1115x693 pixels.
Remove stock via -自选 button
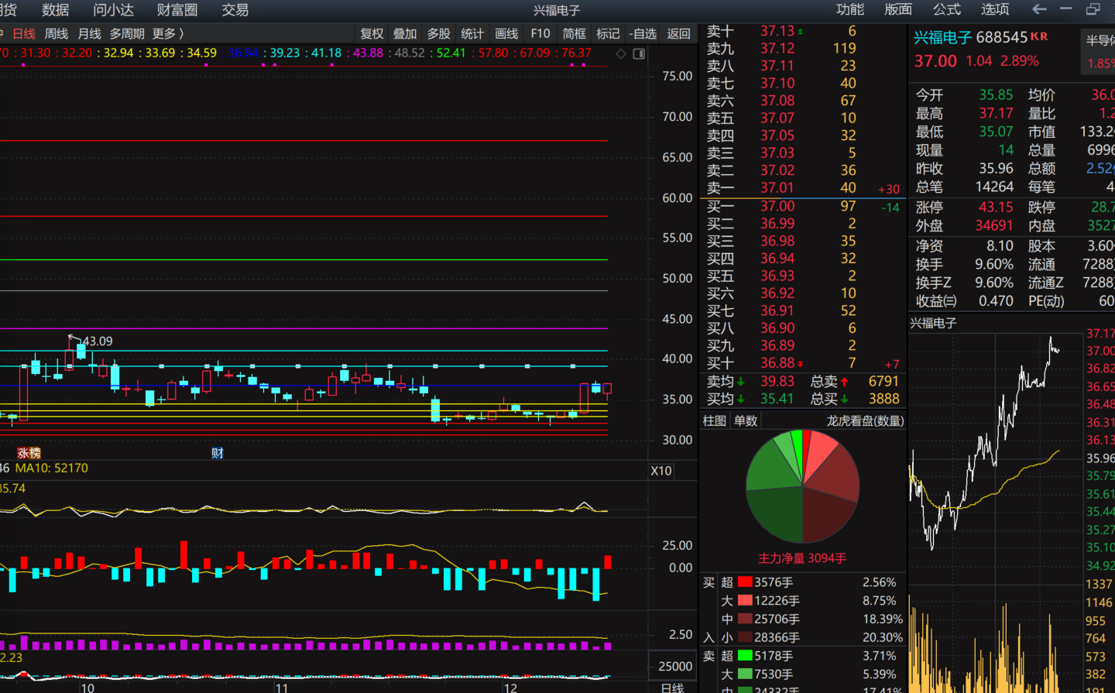click(643, 34)
